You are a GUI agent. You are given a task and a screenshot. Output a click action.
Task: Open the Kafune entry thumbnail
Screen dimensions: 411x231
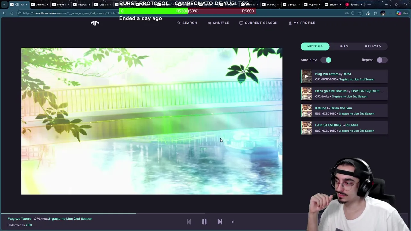click(x=306, y=111)
